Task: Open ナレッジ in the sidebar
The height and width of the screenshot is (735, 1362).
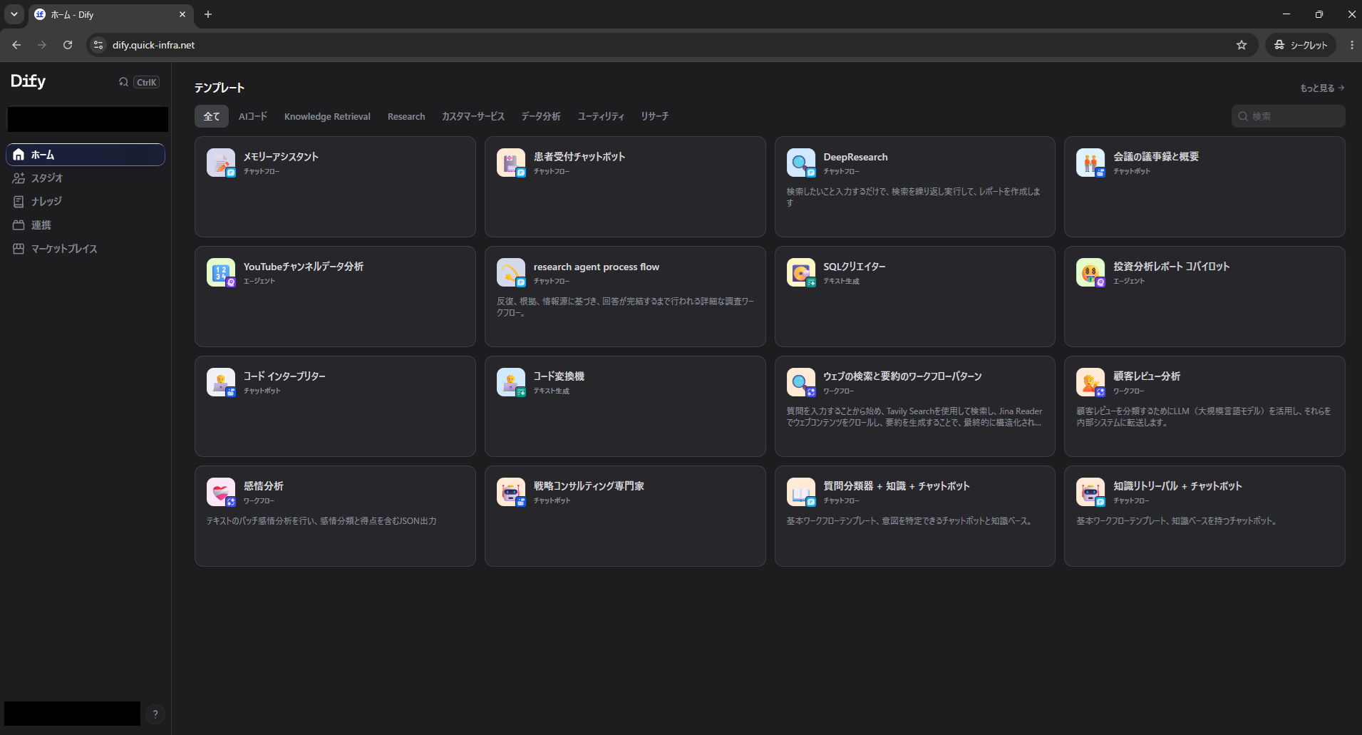Action: point(86,202)
